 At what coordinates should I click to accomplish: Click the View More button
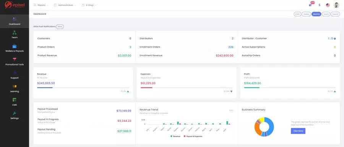coord(298,131)
